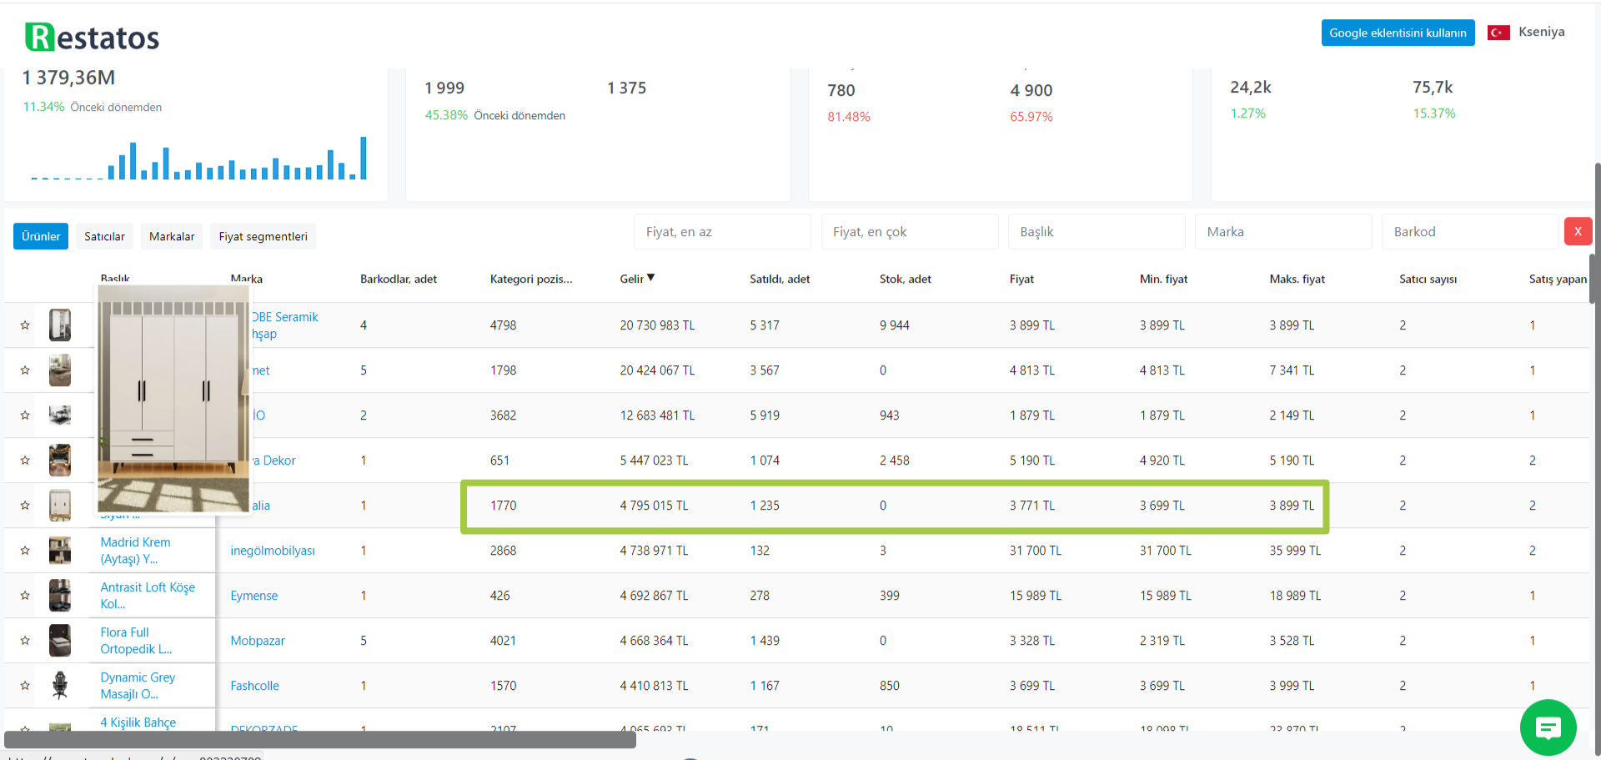The image size is (1601, 760).
Task: Click the horizontal table scrollbar
Action: 320,740
